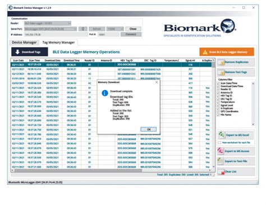Toggle the HEX Tag ID column filter
This screenshot has width=266, height=205.
(218, 96)
